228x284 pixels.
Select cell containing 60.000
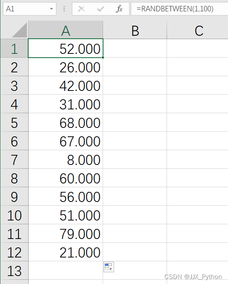click(66, 178)
